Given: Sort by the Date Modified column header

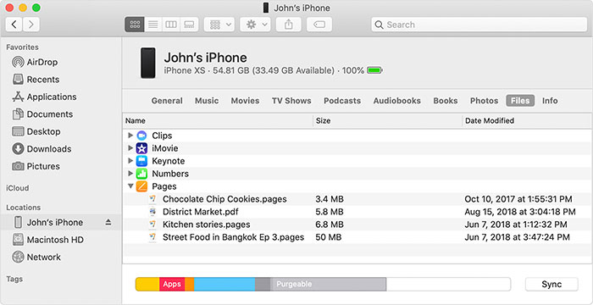Looking at the screenshot, I should point(527,120).
